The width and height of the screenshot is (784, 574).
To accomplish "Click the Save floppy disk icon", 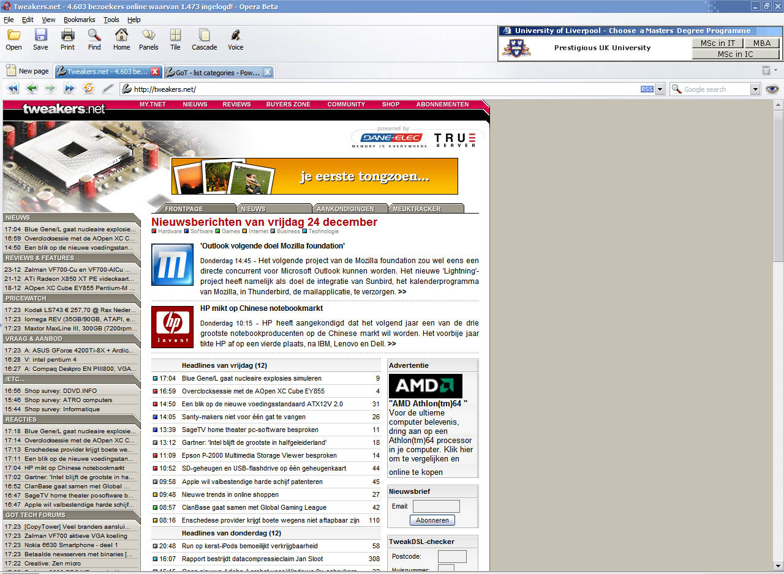I will click(x=41, y=35).
